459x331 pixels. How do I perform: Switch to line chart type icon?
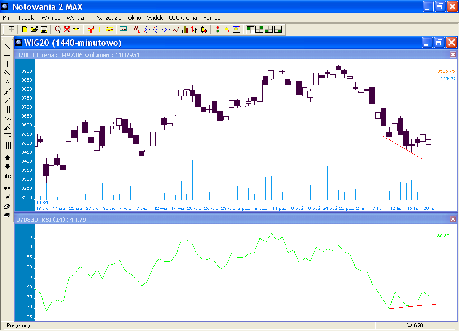[176, 30]
